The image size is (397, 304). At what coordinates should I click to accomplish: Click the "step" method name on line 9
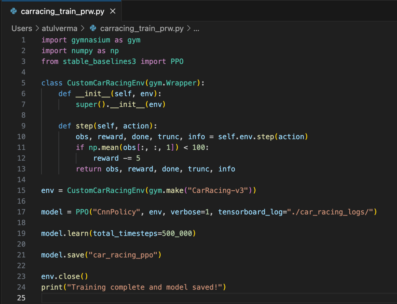pos(84,126)
